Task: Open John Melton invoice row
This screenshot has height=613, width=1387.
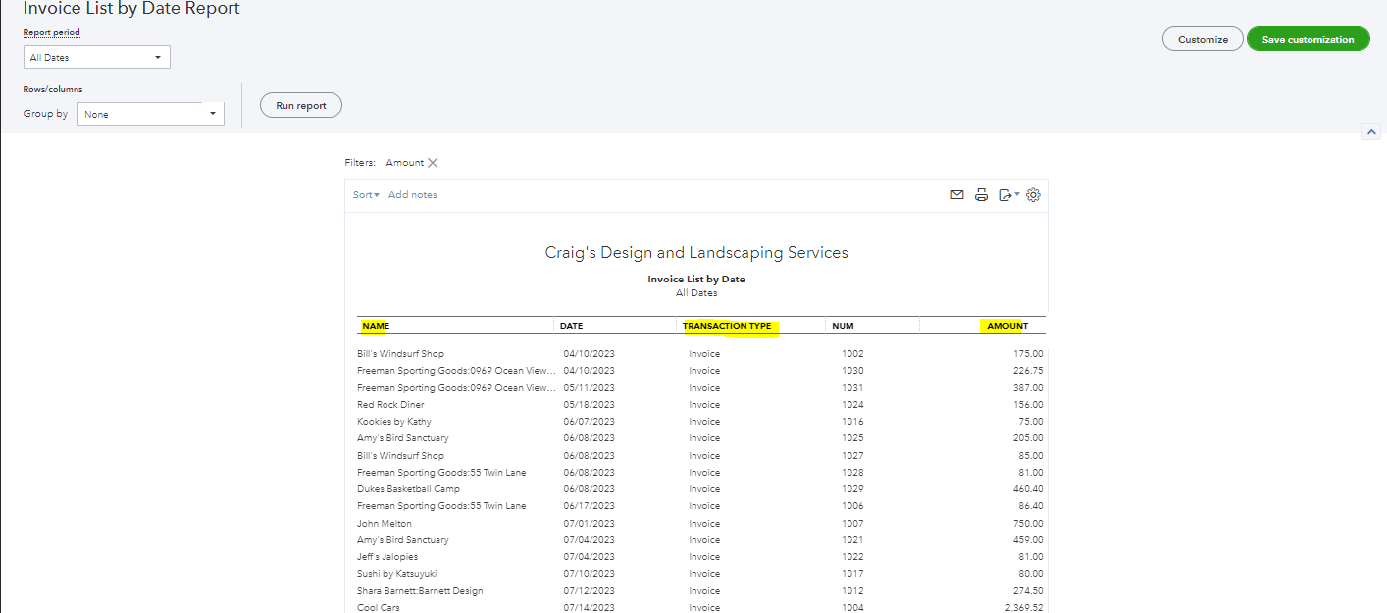Action: pyautogui.click(x=700, y=524)
